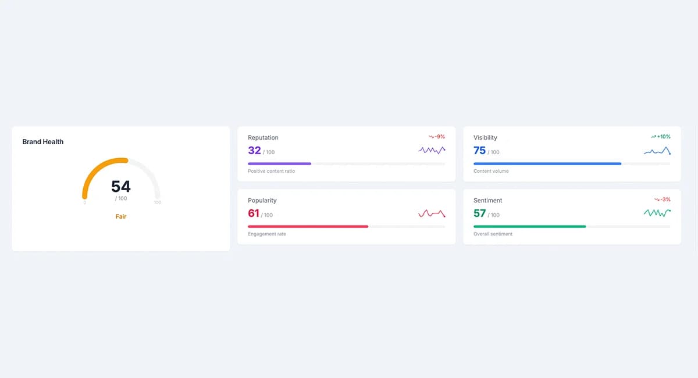Click the Sentiment green progress bar
Image resolution: width=698 pixels, height=378 pixels.
(572, 226)
